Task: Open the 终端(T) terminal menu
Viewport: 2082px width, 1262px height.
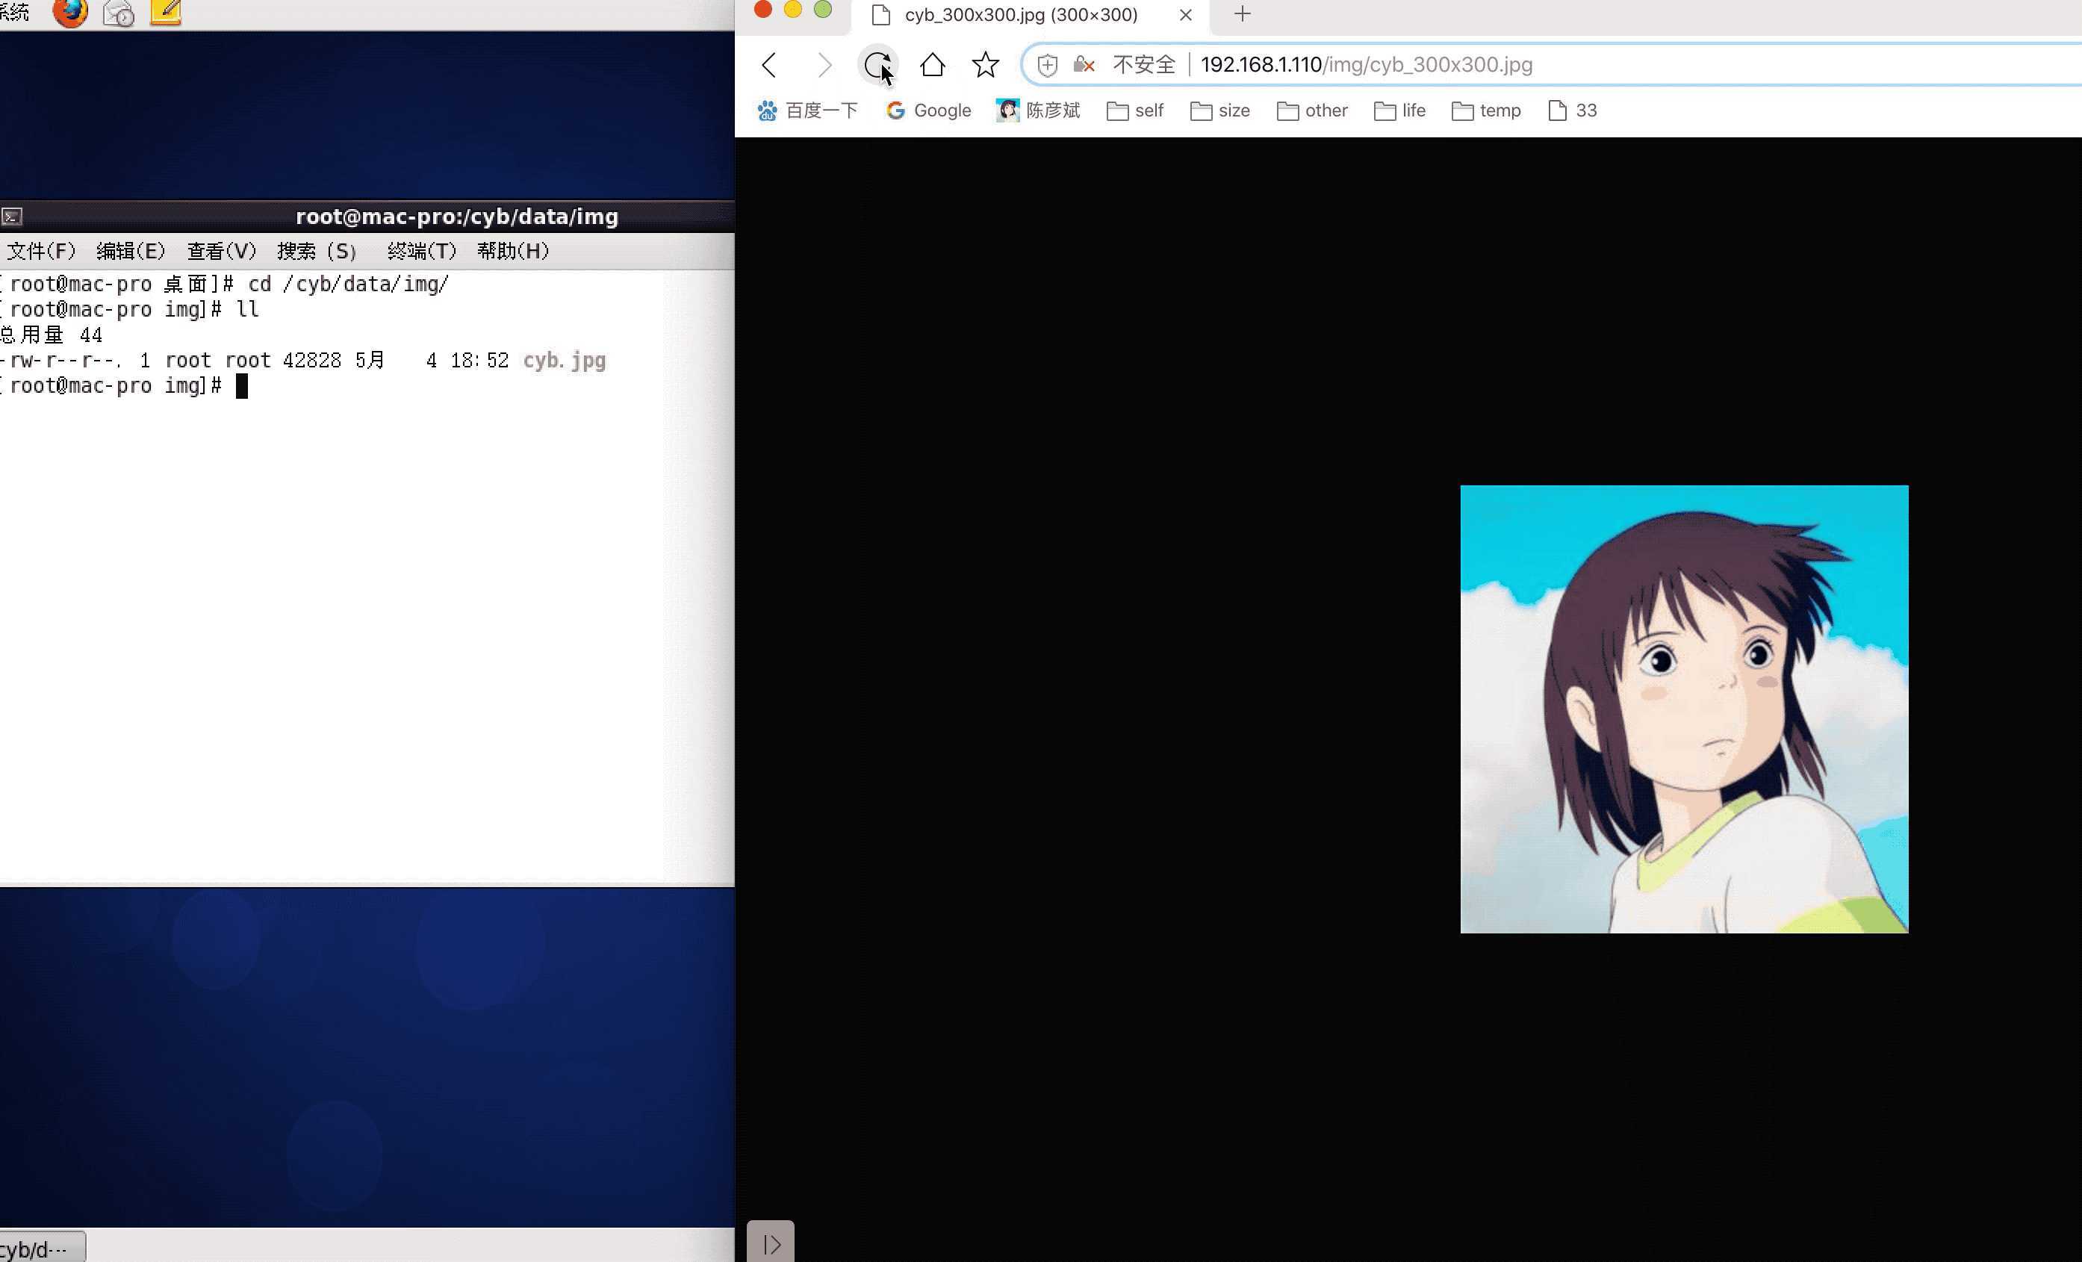Action: click(x=422, y=251)
